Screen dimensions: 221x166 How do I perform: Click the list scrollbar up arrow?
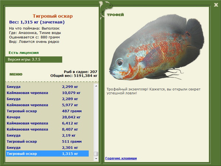pos(96,86)
